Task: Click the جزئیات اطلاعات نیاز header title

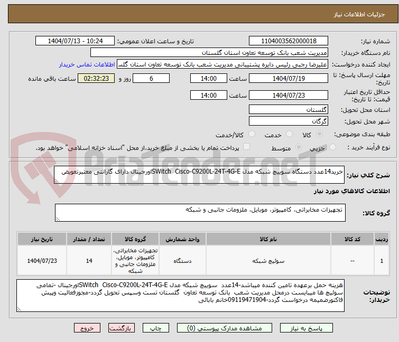Action: click(x=359, y=14)
